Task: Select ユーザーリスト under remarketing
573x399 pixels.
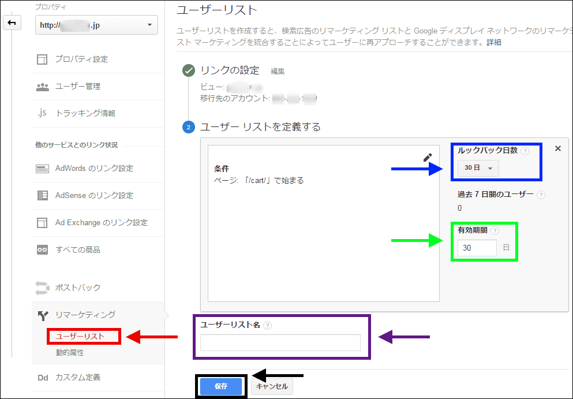Action: pos(80,337)
